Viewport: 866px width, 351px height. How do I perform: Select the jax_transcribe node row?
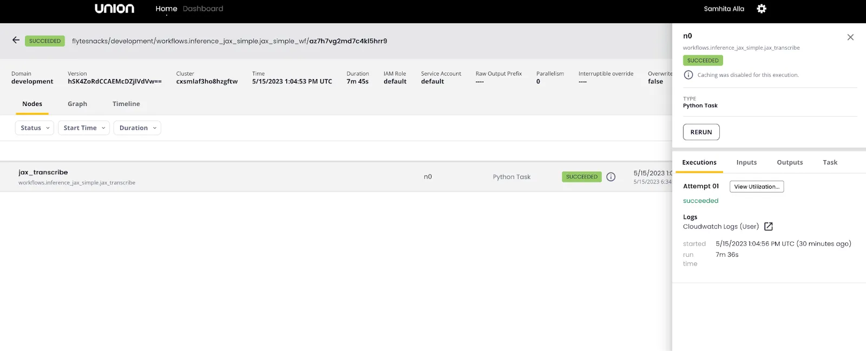click(x=336, y=177)
